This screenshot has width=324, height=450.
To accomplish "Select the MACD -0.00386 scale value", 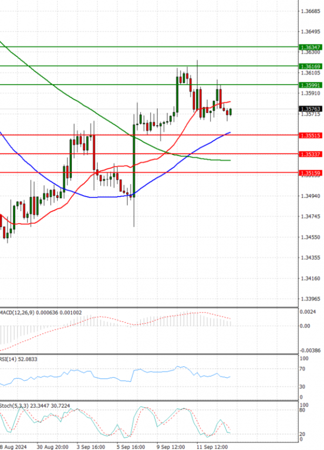I will [310, 351].
